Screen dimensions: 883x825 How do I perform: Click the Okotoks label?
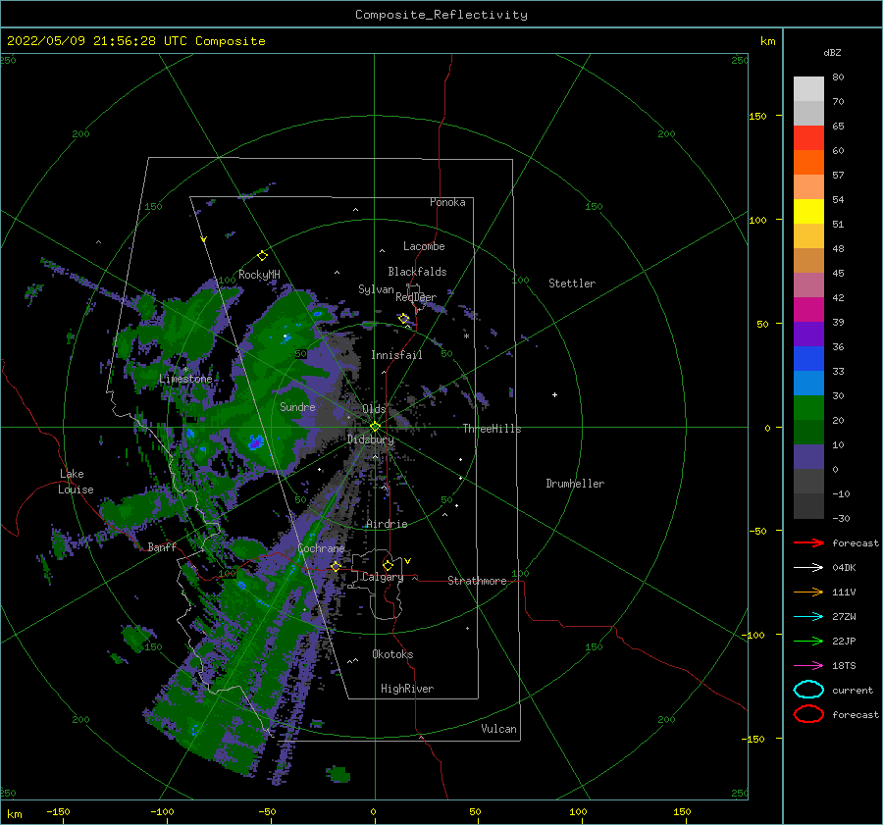point(392,654)
